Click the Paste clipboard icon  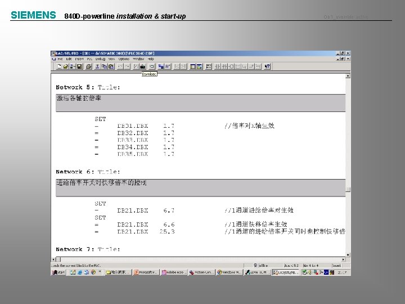point(111,66)
